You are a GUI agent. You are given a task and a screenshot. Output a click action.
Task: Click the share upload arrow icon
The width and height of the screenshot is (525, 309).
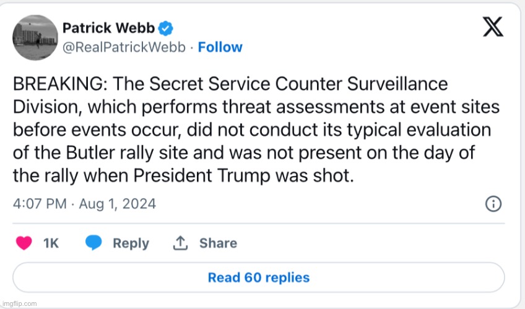(180, 243)
